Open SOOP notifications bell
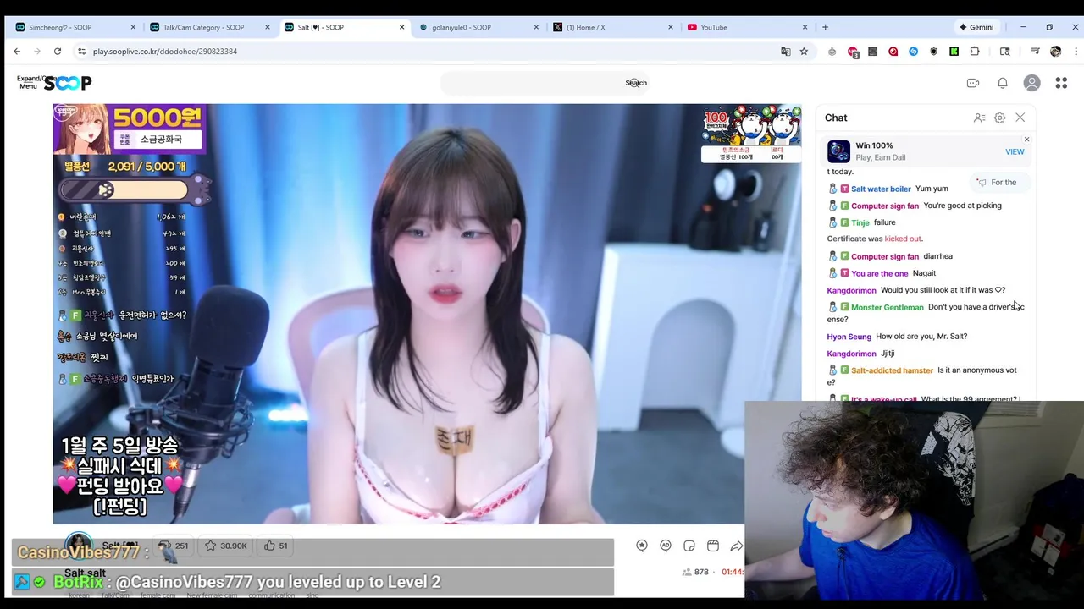Viewport: 1084px width, 609px height. [x=1003, y=83]
